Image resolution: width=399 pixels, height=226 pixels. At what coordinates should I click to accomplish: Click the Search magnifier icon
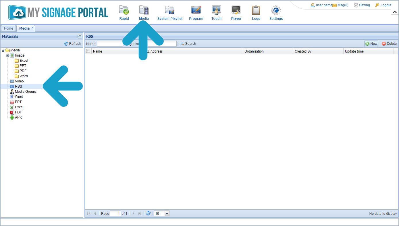[x=182, y=44]
